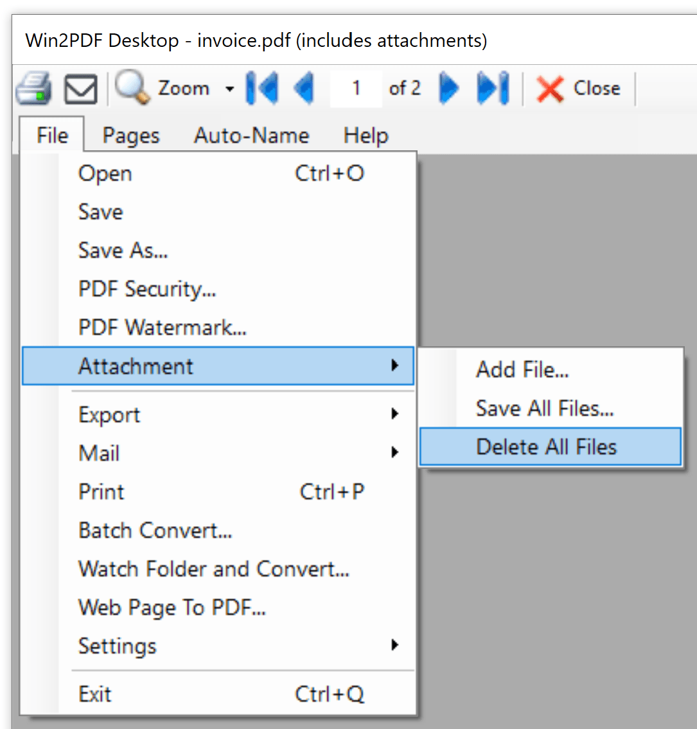Select Delete All Files
697x729 pixels.
(546, 446)
